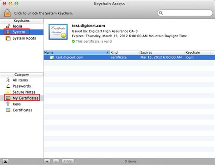This screenshot has width=215, height=165.
Task: Click the search field
Action: pyautogui.click(x=185, y=13)
